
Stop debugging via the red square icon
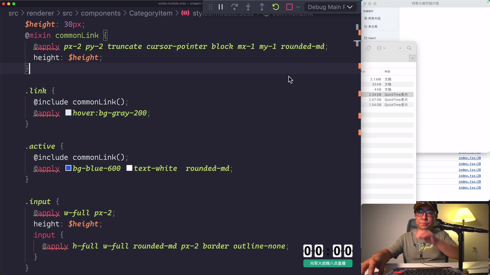[289, 7]
